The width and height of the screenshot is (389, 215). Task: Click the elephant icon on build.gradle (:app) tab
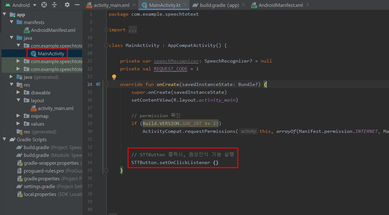click(195, 5)
